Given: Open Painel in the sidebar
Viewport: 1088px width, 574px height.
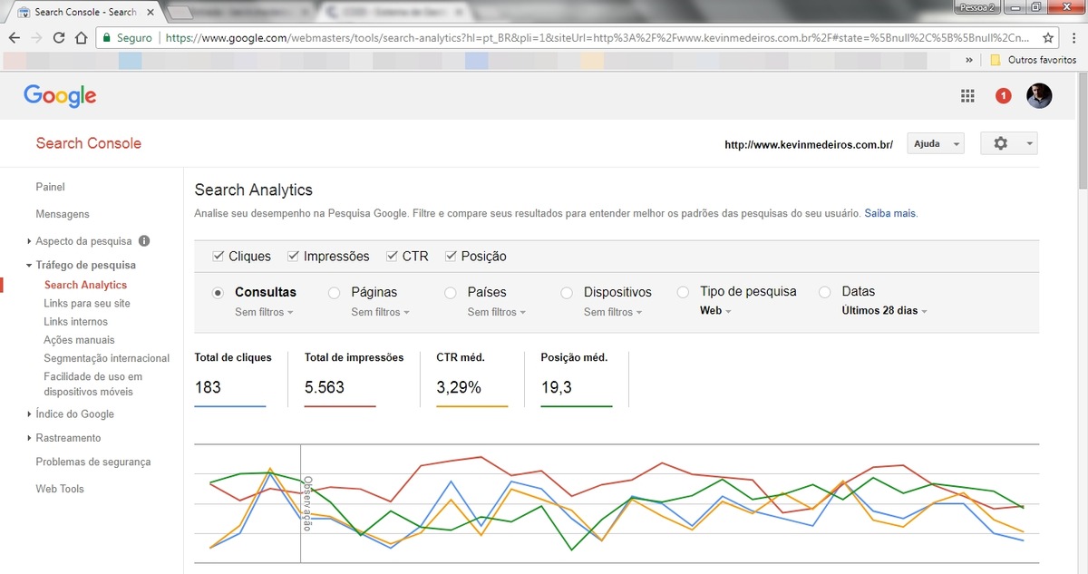Looking at the screenshot, I should pos(50,187).
